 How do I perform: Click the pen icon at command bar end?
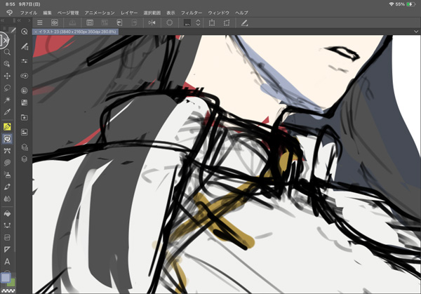coord(244,23)
